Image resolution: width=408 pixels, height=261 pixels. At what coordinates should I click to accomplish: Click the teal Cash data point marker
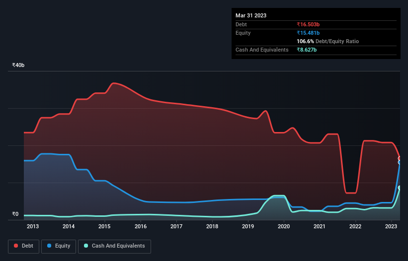(x=400, y=188)
